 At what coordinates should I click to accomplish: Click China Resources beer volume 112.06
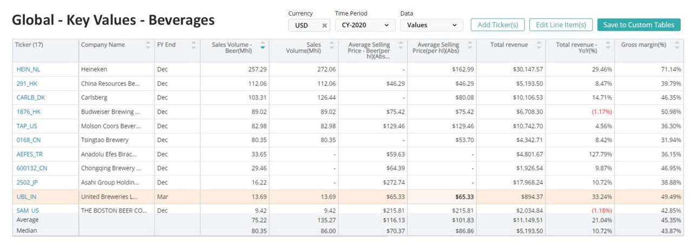pyautogui.click(x=257, y=84)
